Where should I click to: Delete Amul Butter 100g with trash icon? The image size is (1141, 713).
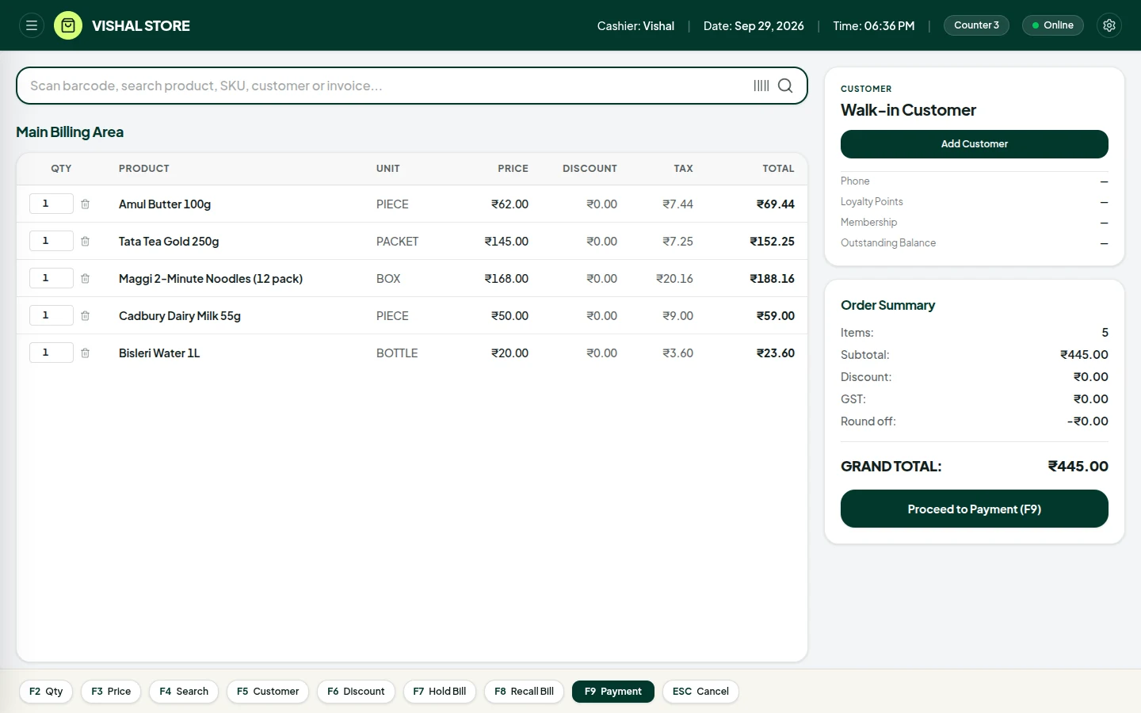(x=85, y=204)
